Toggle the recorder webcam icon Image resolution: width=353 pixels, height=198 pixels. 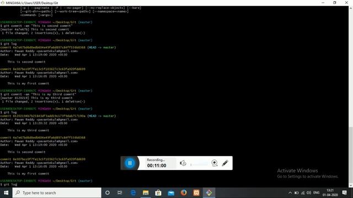[215, 163]
